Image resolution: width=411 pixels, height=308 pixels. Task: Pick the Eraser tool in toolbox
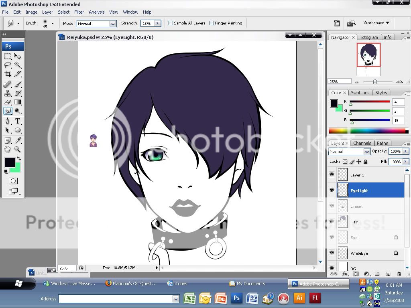coord(8,102)
